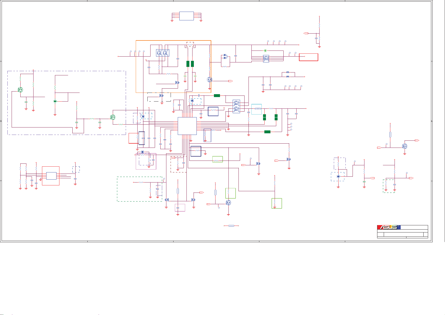
Task: Select the pill-shaped jumper at the bottom center
Action: point(231,226)
